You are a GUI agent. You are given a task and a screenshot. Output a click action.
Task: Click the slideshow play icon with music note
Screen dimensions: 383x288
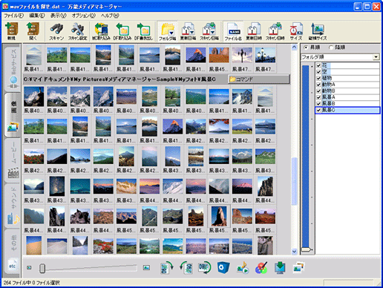point(243,268)
